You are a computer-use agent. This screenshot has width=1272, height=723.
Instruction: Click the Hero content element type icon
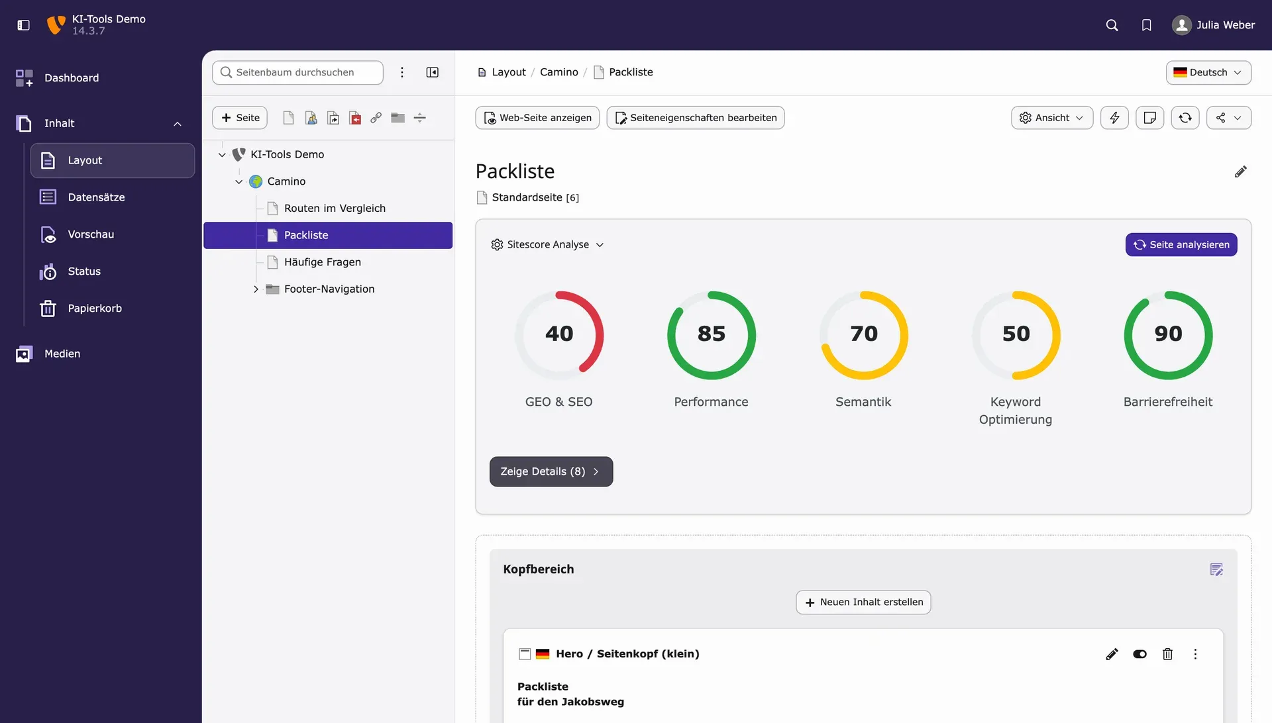(525, 654)
